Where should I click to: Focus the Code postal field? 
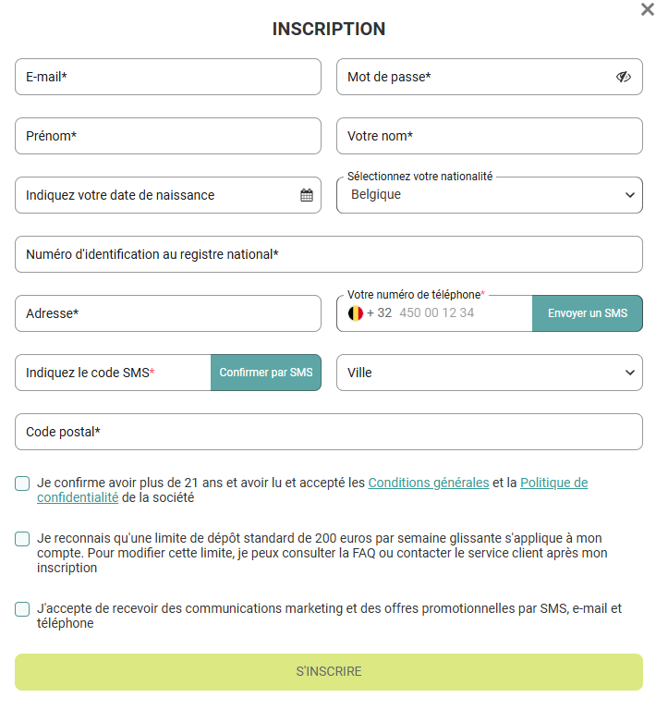(329, 432)
